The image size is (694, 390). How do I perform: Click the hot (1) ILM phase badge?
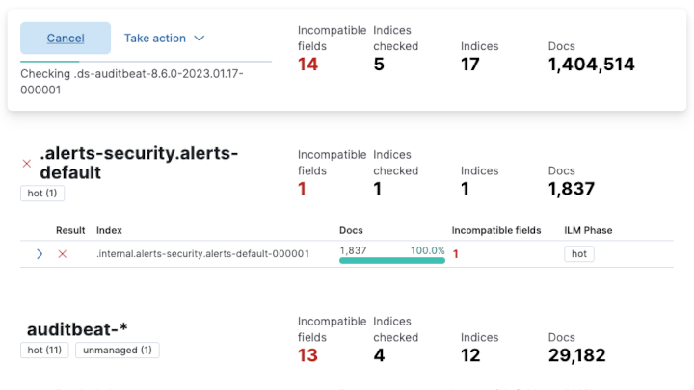(x=42, y=193)
